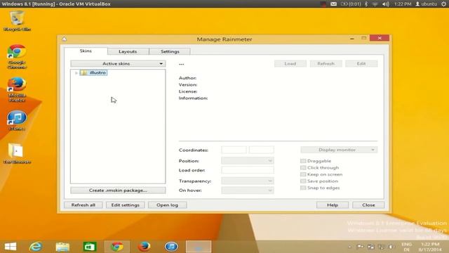Open the Tor Browser desktop folder
The height and width of the screenshot is (253, 449).
click(x=17, y=153)
